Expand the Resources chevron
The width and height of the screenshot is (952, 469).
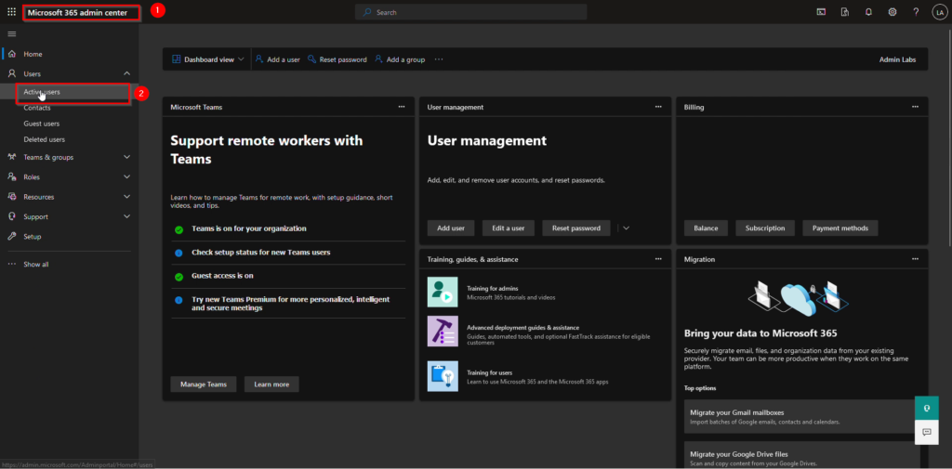click(x=126, y=197)
